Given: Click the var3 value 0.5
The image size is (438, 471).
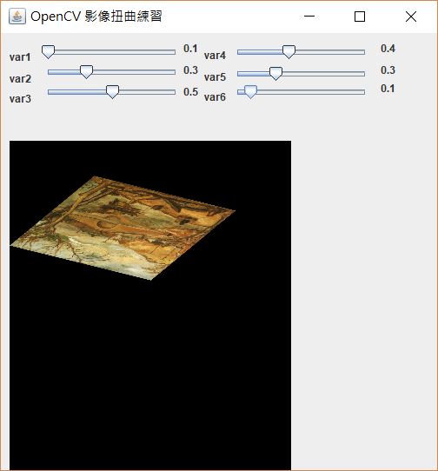Looking at the screenshot, I should [190, 92].
